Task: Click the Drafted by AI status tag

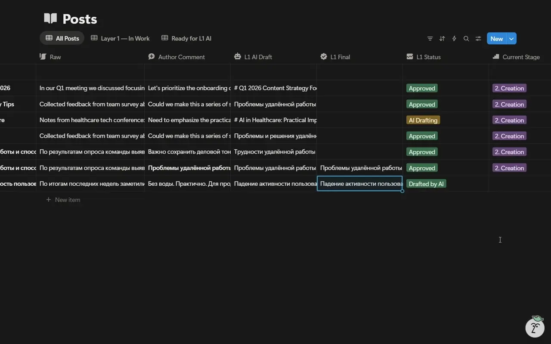Action: point(426,184)
